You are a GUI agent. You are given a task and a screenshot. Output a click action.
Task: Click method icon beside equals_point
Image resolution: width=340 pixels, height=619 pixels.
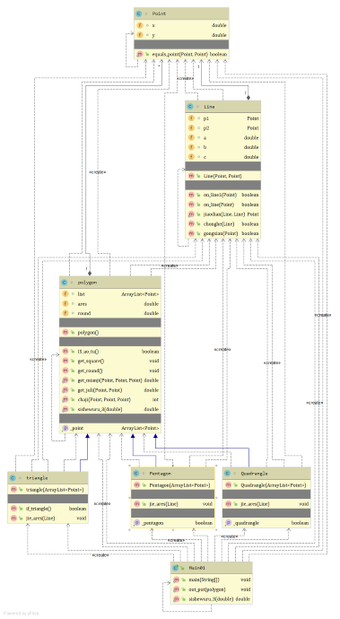point(139,54)
